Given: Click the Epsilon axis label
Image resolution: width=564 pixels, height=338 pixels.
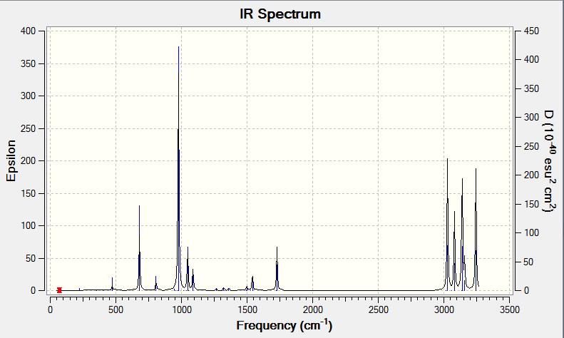Looking at the screenshot, I should pyautogui.click(x=11, y=160).
